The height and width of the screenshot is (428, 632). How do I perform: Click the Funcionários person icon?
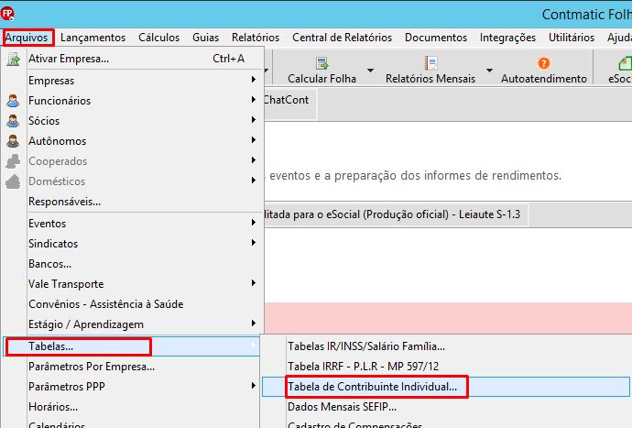(x=13, y=101)
